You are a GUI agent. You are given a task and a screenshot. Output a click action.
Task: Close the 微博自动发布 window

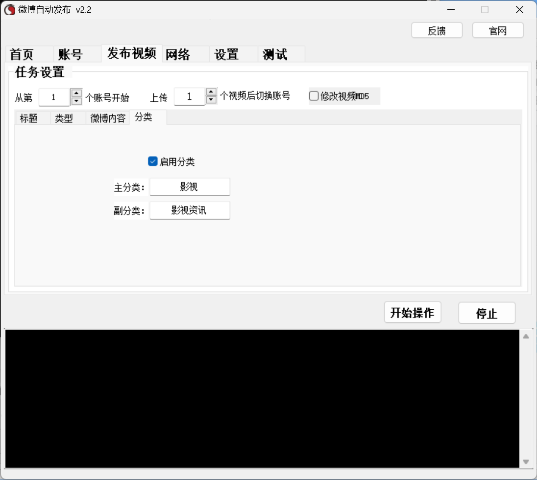519,10
